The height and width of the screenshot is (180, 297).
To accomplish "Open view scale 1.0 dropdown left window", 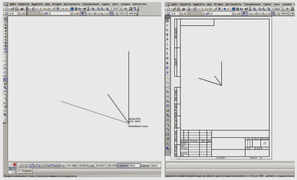I will click(19, 13).
